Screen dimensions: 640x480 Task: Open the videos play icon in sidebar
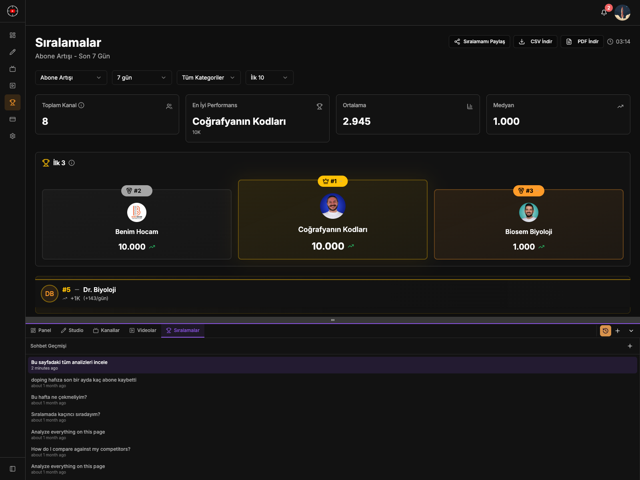coord(12,86)
